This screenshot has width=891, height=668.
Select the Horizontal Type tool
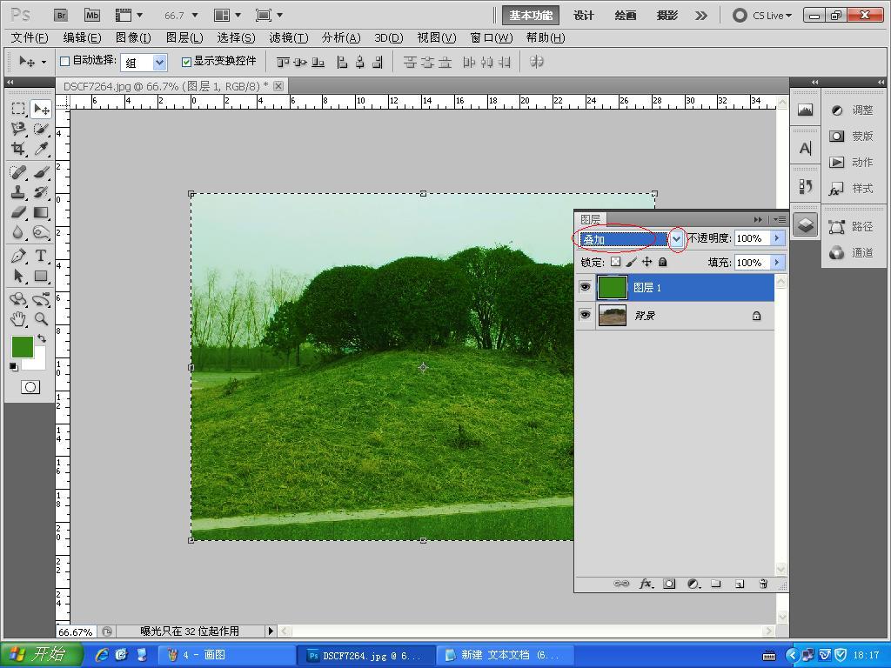click(41, 256)
